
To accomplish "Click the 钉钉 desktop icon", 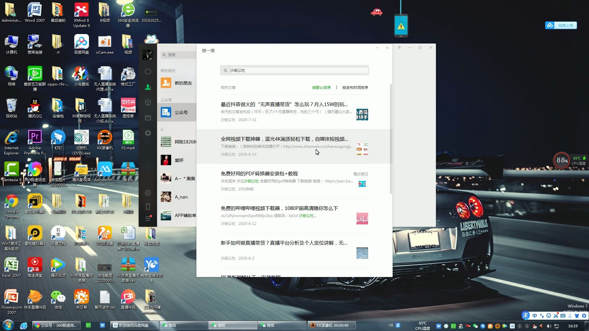I will 58,140.
